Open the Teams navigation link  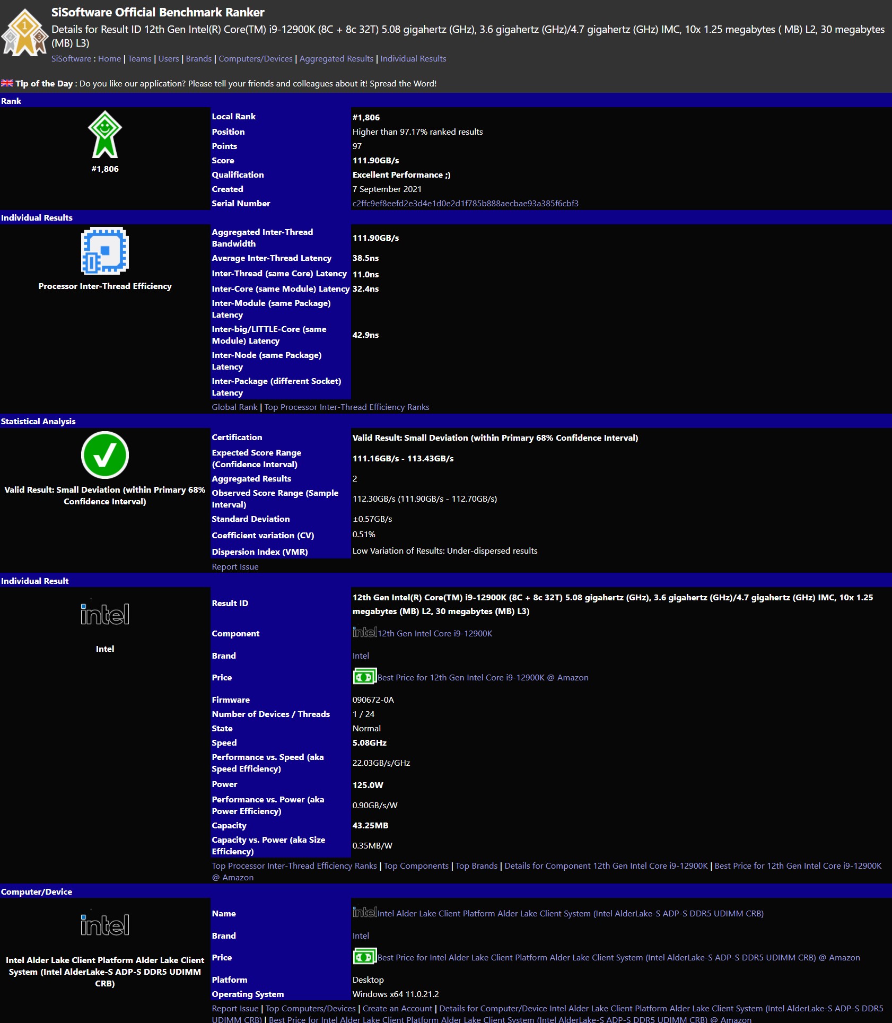coord(139,59)
